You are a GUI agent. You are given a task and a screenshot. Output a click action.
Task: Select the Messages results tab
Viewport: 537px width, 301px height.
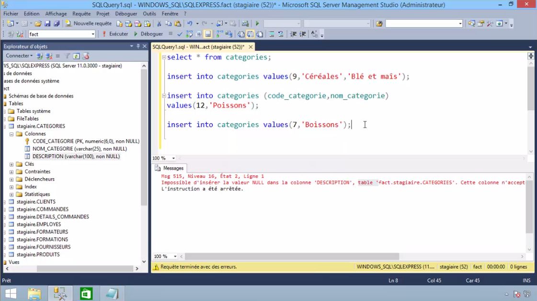click(x=170, y=168)
